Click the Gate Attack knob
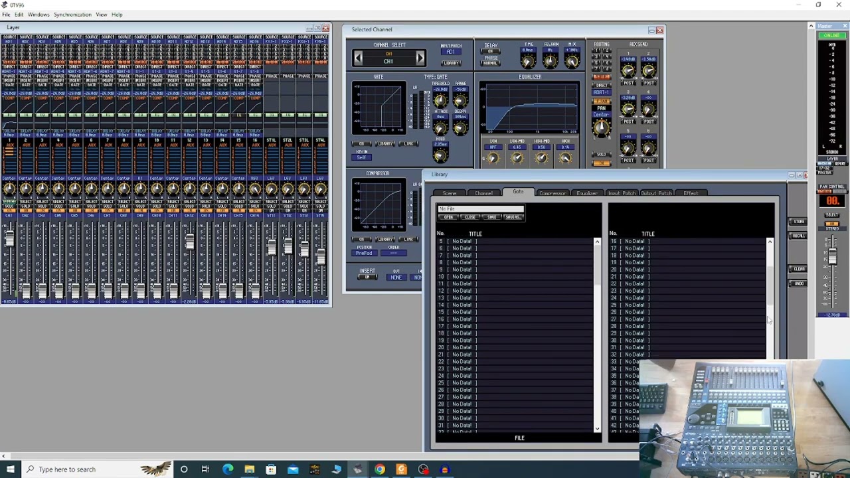This screenshot has height=478, width=850. click(440, 127)
